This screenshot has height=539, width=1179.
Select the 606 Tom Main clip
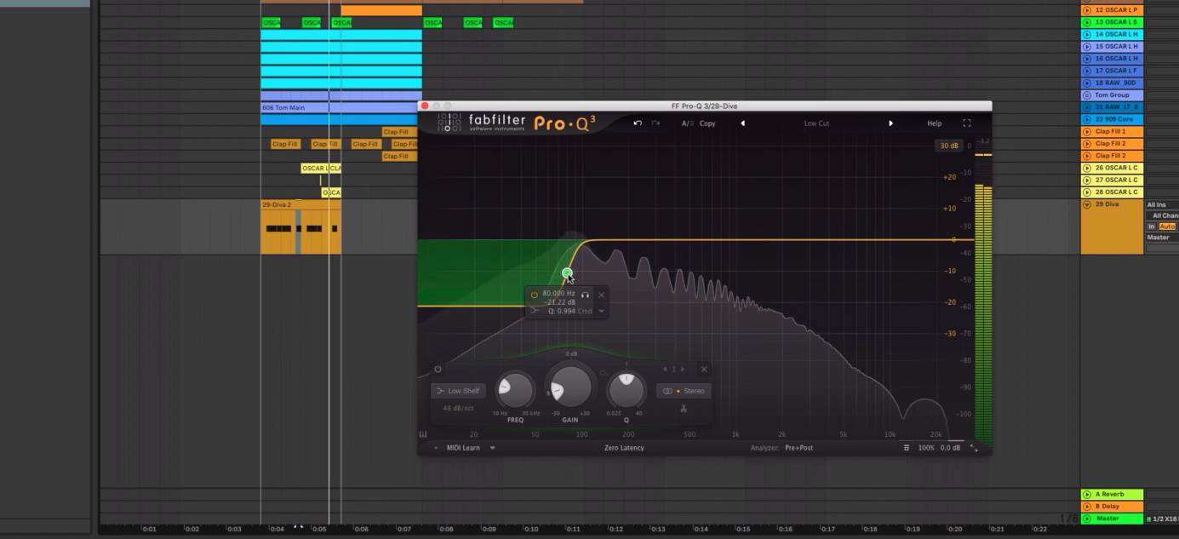click(x=341, y=108)
